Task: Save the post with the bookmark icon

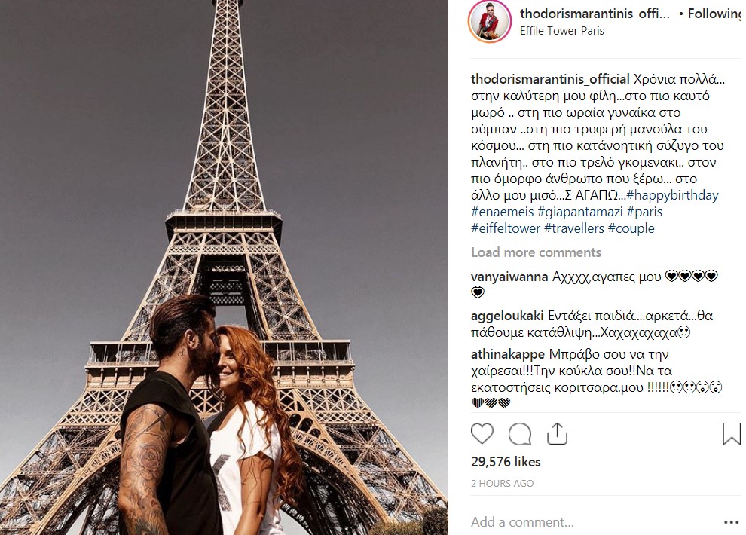Action: 731,434
